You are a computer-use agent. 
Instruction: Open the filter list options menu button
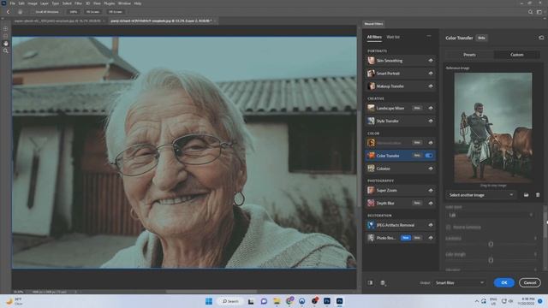[x=429, y=36]
